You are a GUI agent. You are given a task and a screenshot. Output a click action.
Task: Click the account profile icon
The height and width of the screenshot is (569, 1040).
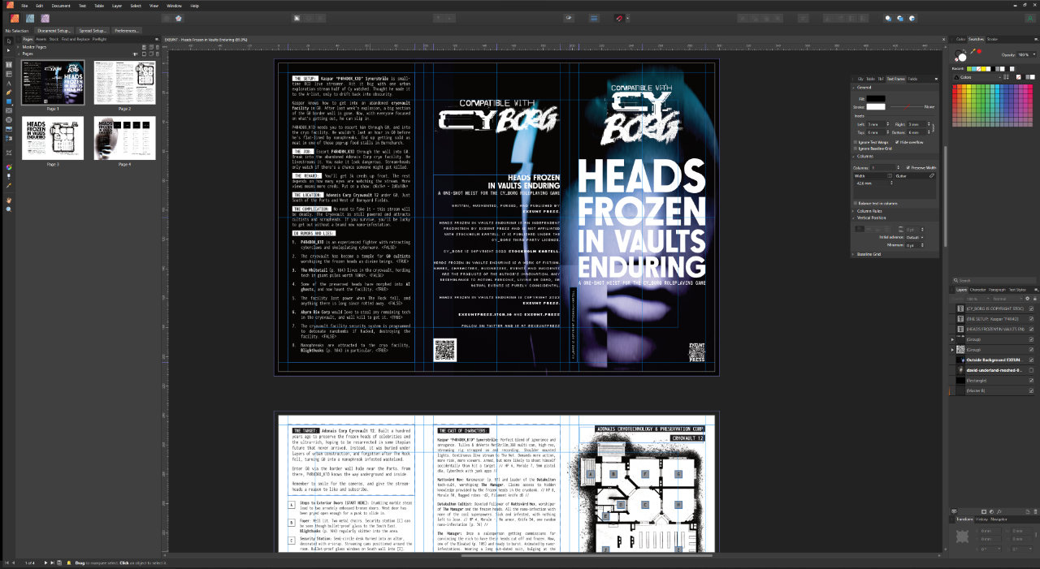point(1030,19)
